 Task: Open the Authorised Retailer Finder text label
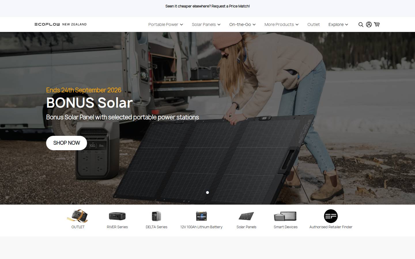coord(331,227)
